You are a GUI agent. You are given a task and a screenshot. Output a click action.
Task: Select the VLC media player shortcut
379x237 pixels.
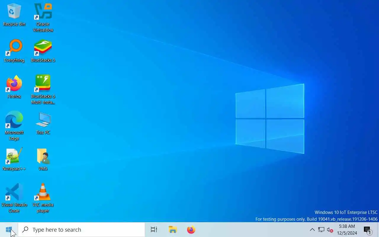point(43,198)
